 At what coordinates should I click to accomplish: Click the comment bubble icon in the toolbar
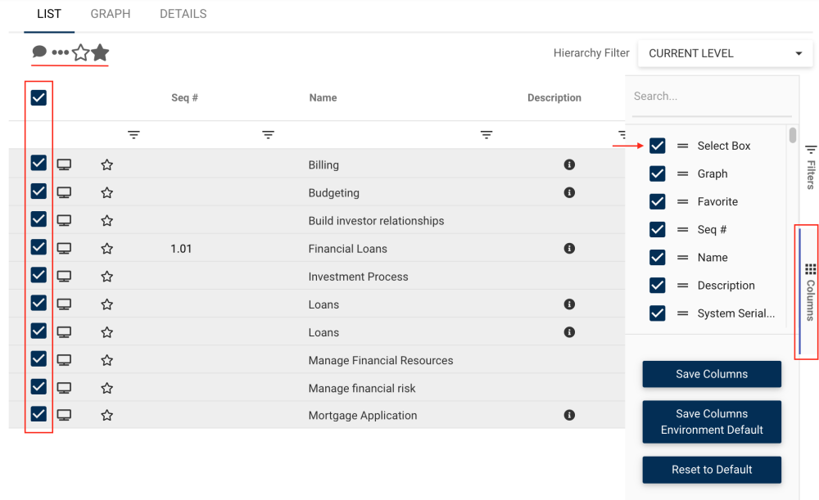(x=39, y=52)
